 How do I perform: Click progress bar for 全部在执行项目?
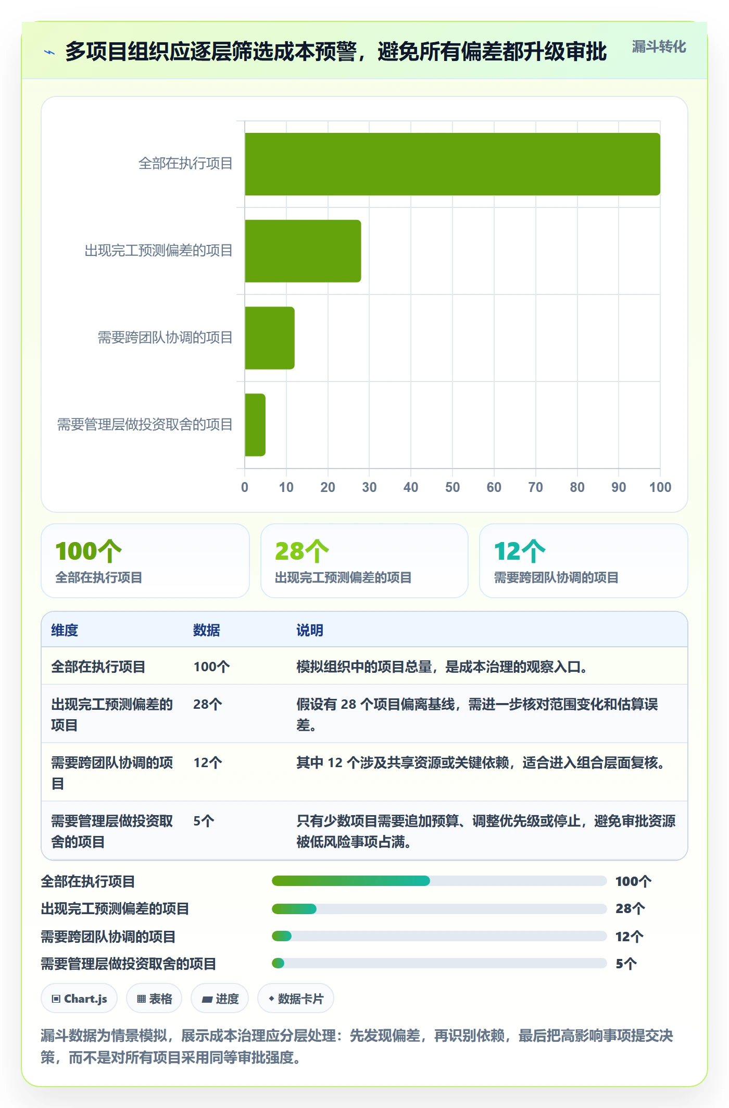coord(439,881)
